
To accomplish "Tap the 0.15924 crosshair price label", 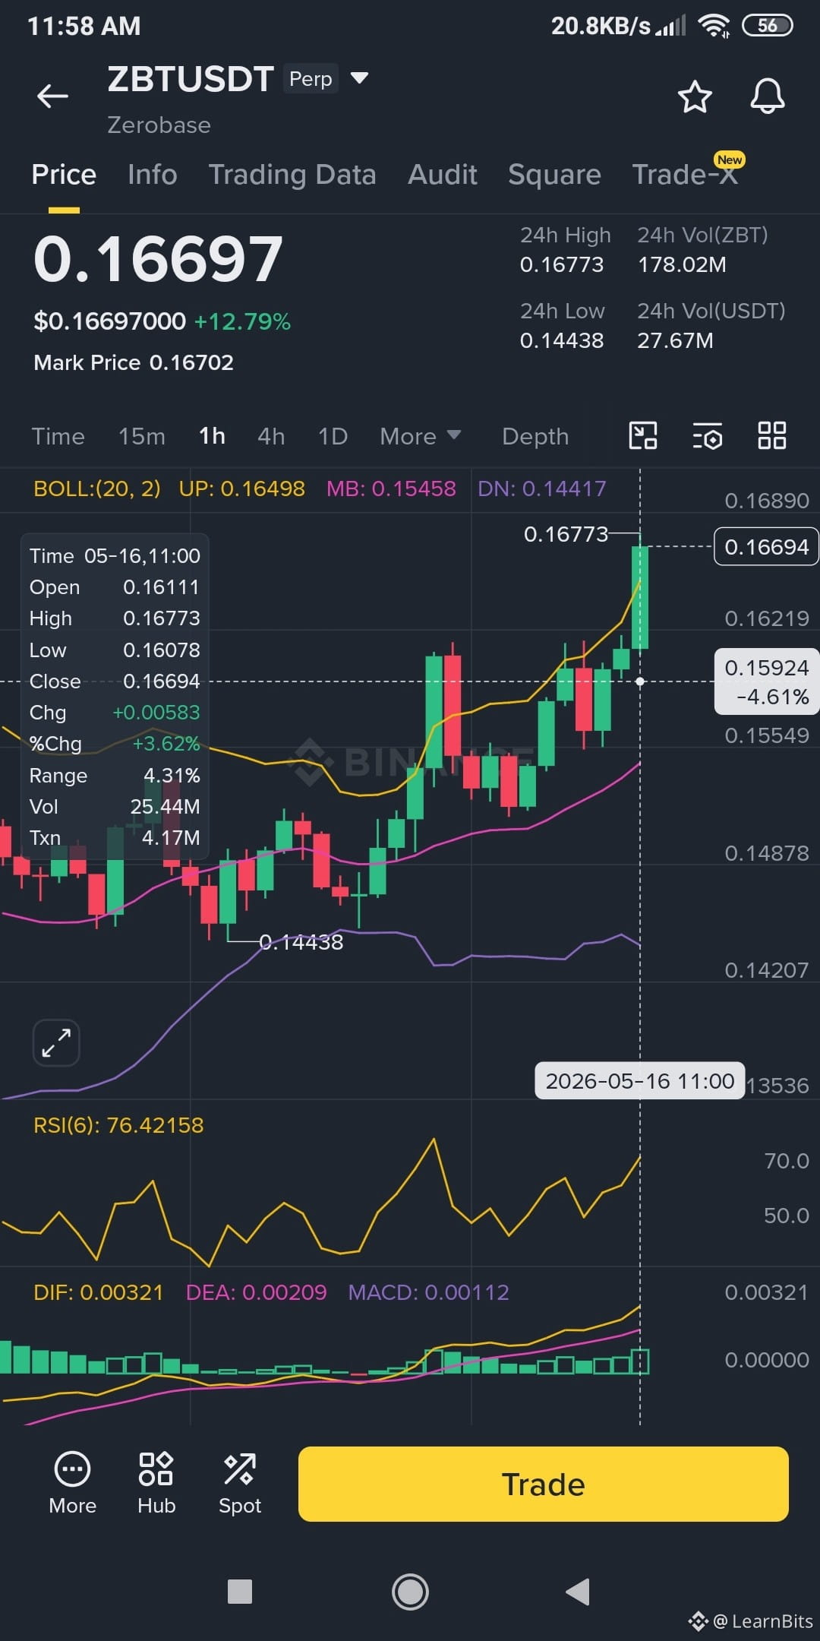I will point(767,681).
